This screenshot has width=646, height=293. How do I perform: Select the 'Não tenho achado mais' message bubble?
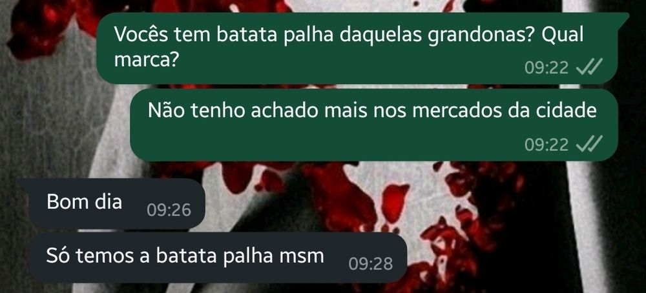[x=373, y=125]
